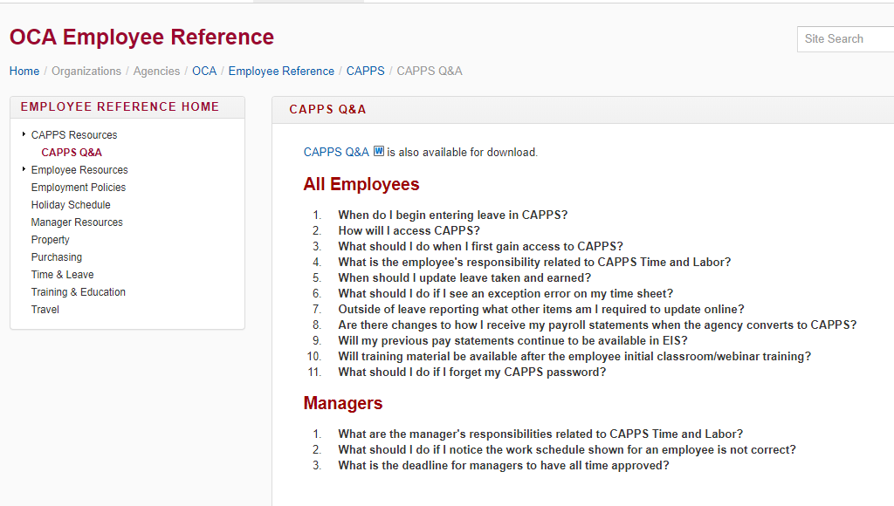The height and width of the screenshot is (506, 894).
Task: Expand the Employee Resources arrow
Action: 24,169
